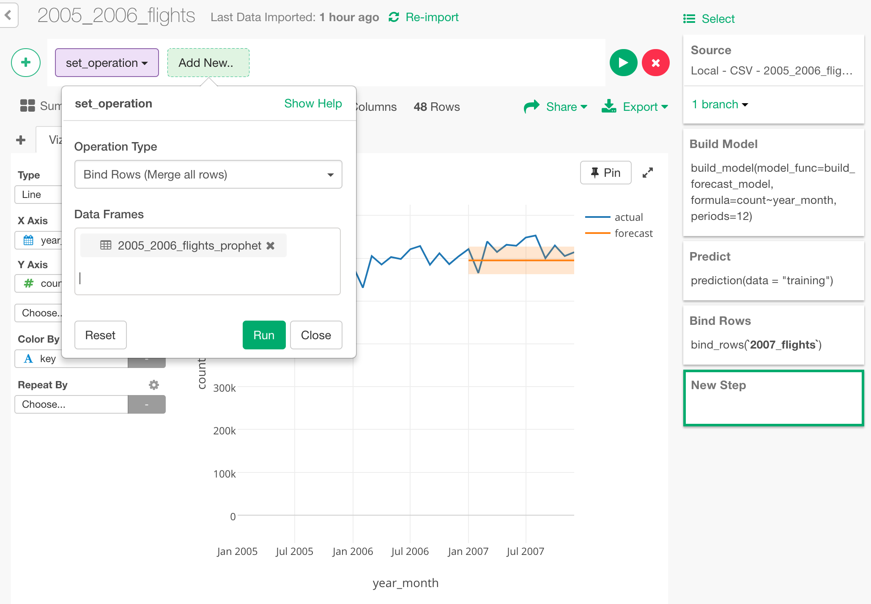Select the Predict step card
Screen dimensions: 871x604
(x=774, y=271)
